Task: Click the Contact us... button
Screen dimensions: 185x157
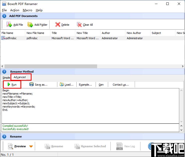Action: click(x=121, y=85)
